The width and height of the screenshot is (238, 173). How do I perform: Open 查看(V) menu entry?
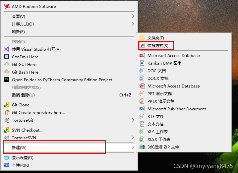69,16
